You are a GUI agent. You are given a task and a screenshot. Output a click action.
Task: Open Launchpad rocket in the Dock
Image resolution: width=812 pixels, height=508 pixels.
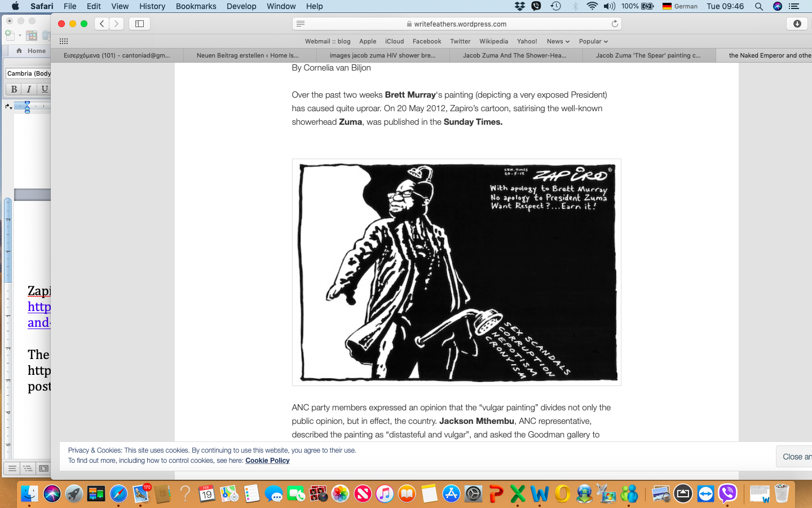(74, 494)
